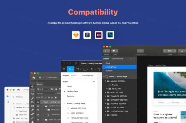Select the Move tool in Figma toolbar
This screenshot has width=186, height=123.
(x=70, y=70)
